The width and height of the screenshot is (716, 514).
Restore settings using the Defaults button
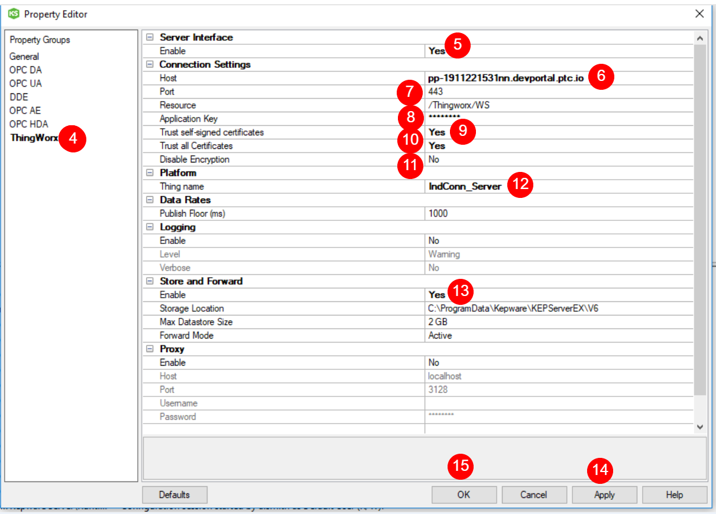174,495
